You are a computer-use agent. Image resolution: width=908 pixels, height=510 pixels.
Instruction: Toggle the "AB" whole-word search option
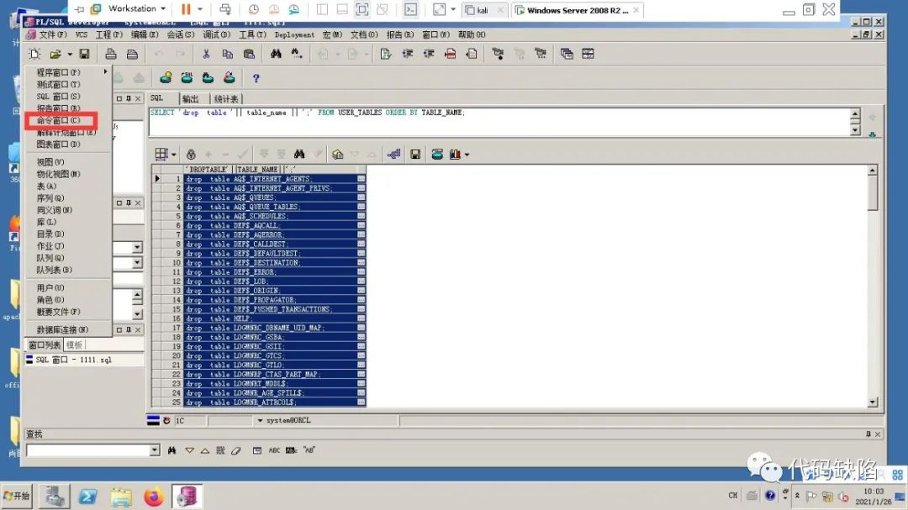tap(309, 450)
